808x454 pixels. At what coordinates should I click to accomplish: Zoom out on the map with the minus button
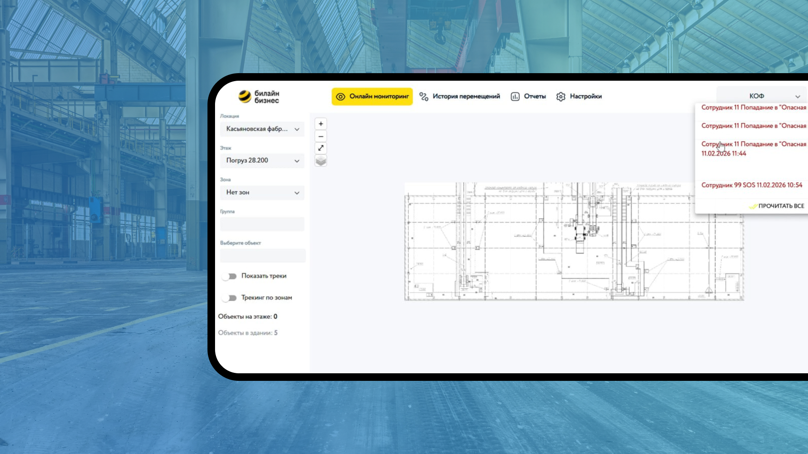321,136
